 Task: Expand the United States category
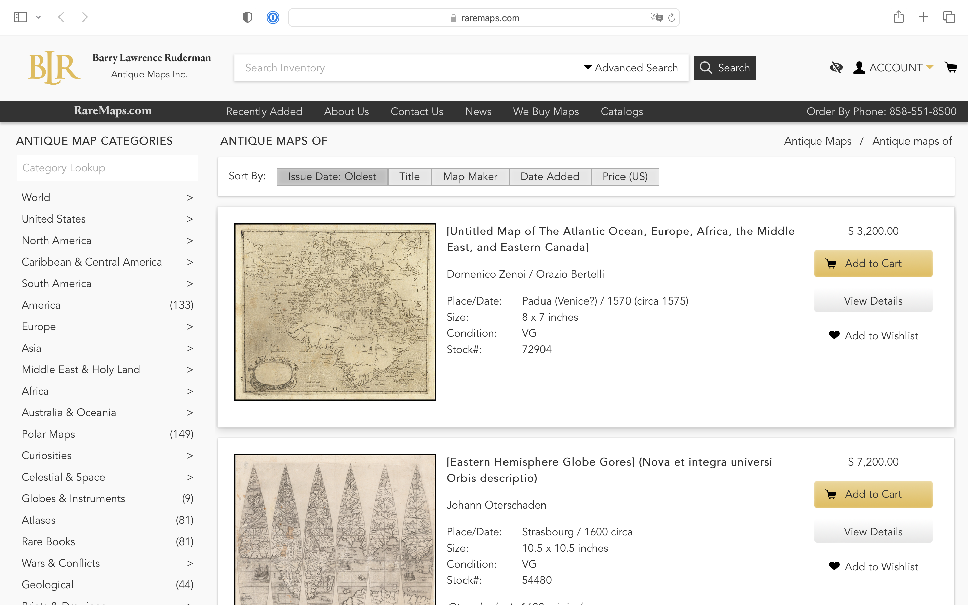(107, 219)
